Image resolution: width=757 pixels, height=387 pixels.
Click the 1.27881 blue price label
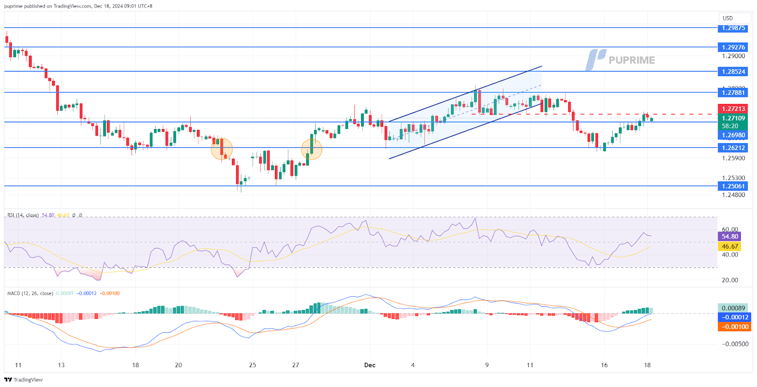click(733, 93)
